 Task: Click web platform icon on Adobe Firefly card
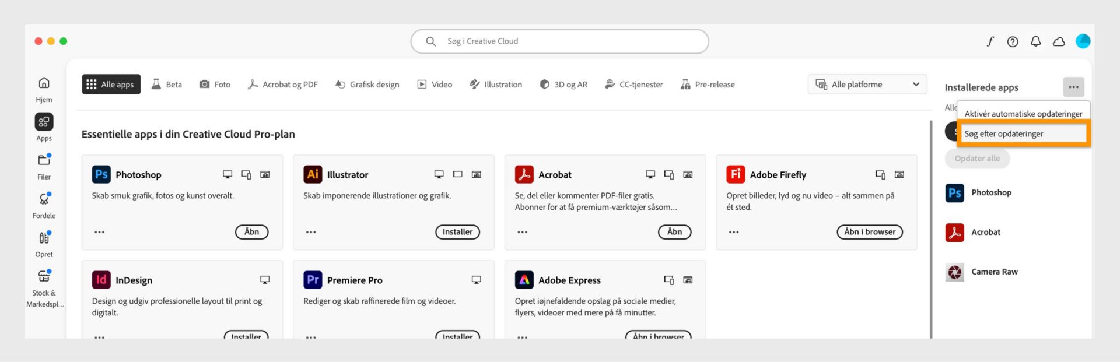(x=900, y=174)
